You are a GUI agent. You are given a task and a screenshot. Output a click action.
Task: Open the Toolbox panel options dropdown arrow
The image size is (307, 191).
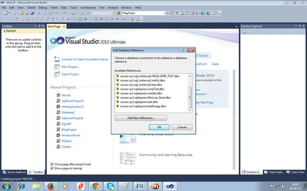pos(35,26)
